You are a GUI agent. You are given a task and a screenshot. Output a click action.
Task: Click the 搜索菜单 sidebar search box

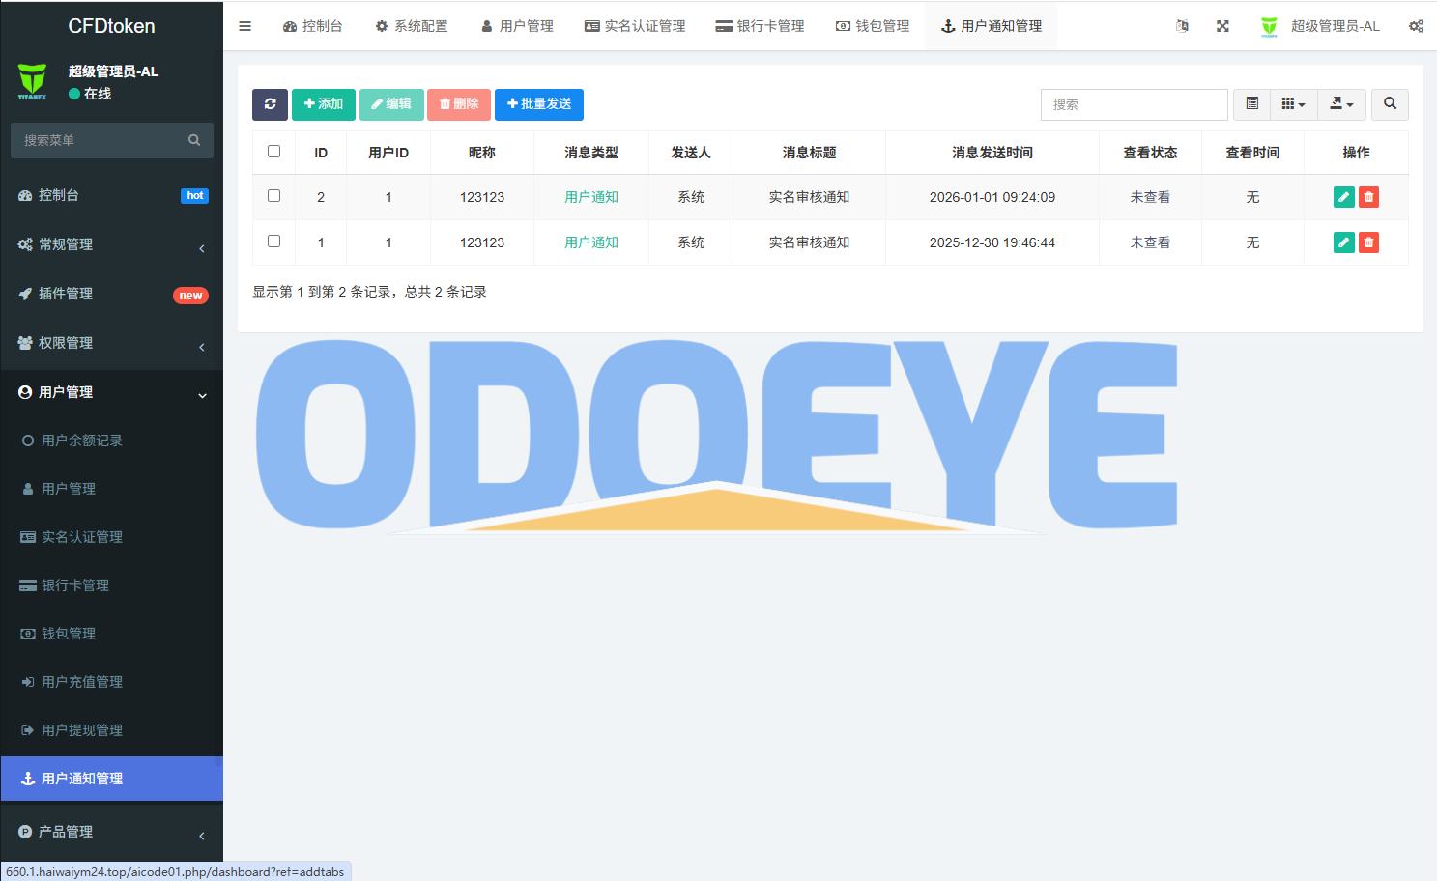[x=101, y=140]
